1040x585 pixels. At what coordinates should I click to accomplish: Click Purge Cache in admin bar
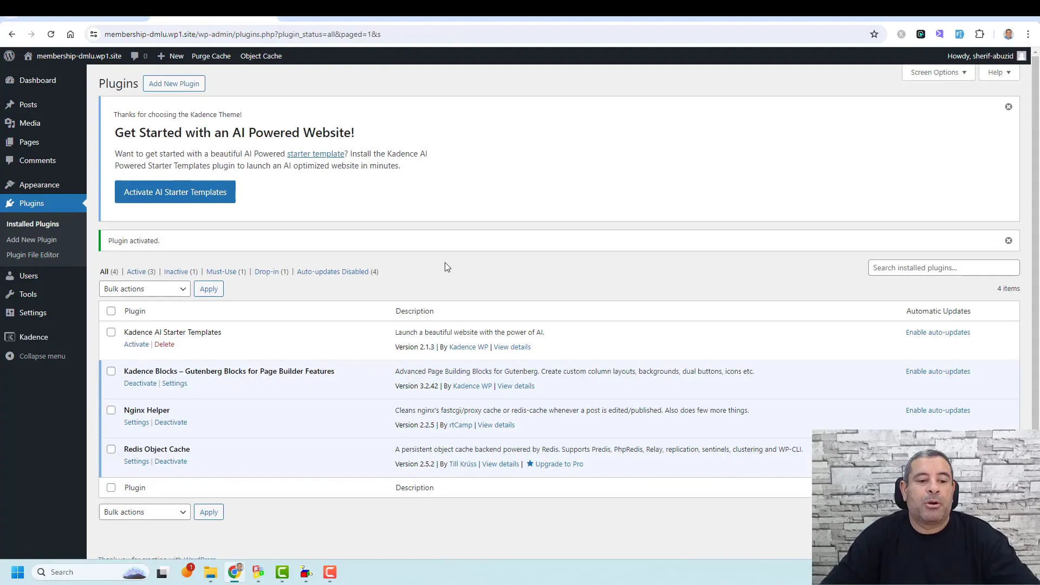click(x=211, y=56)
